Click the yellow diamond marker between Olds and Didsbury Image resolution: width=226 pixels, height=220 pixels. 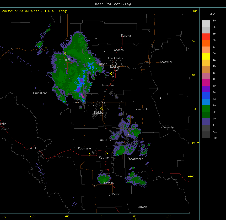(x=102, y=109)
